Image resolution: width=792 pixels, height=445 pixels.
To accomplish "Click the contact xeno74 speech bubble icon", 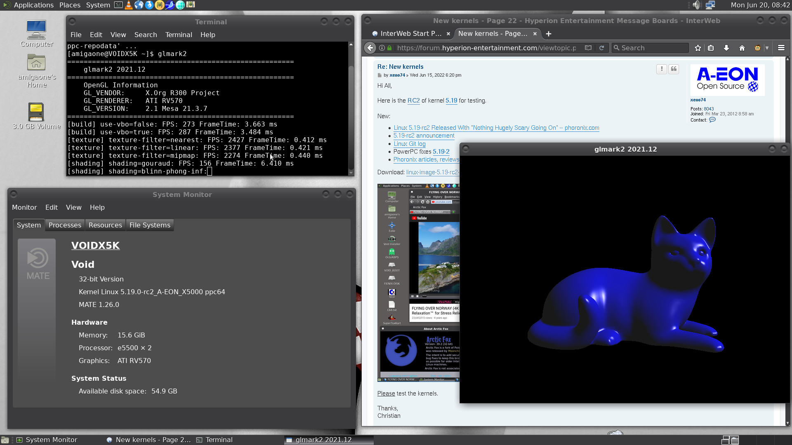I will 712,120.
